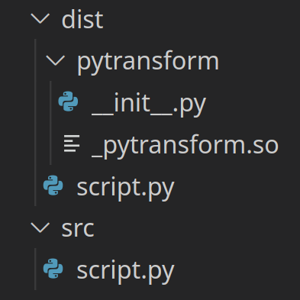The width and height of the screenshot is (300, 300).
Task: Click empty row space right of pytransform
Action: [x=260, y=61]
